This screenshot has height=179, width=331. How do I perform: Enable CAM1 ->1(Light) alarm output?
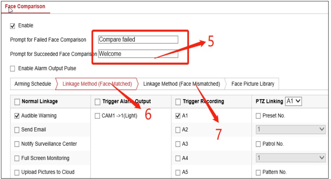pos(97,116)
